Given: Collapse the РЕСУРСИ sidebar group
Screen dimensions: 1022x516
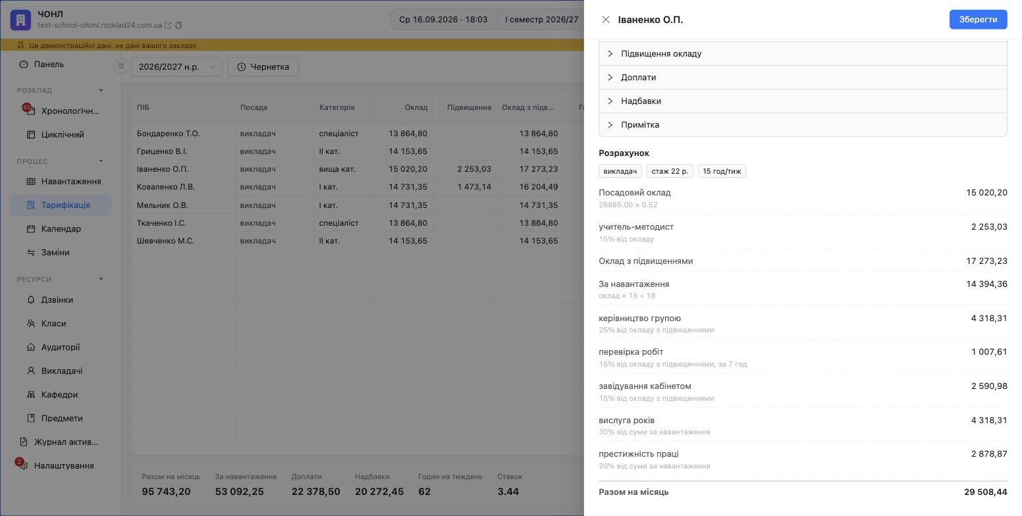Looking at the screenshot, I should pos(101,279).
